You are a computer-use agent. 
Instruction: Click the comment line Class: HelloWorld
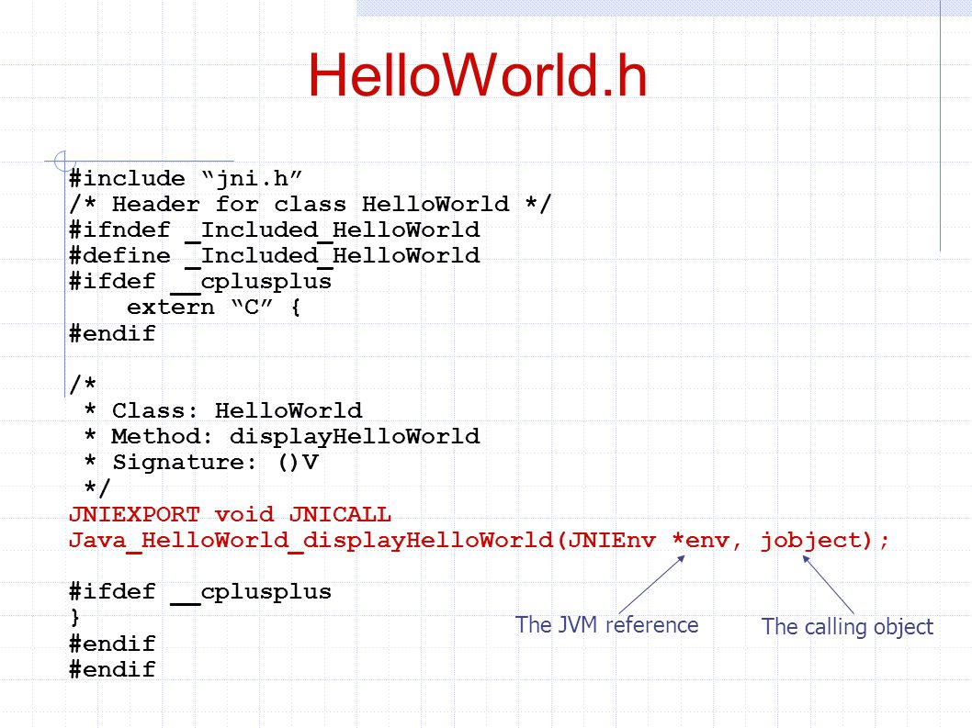(224, 410)
